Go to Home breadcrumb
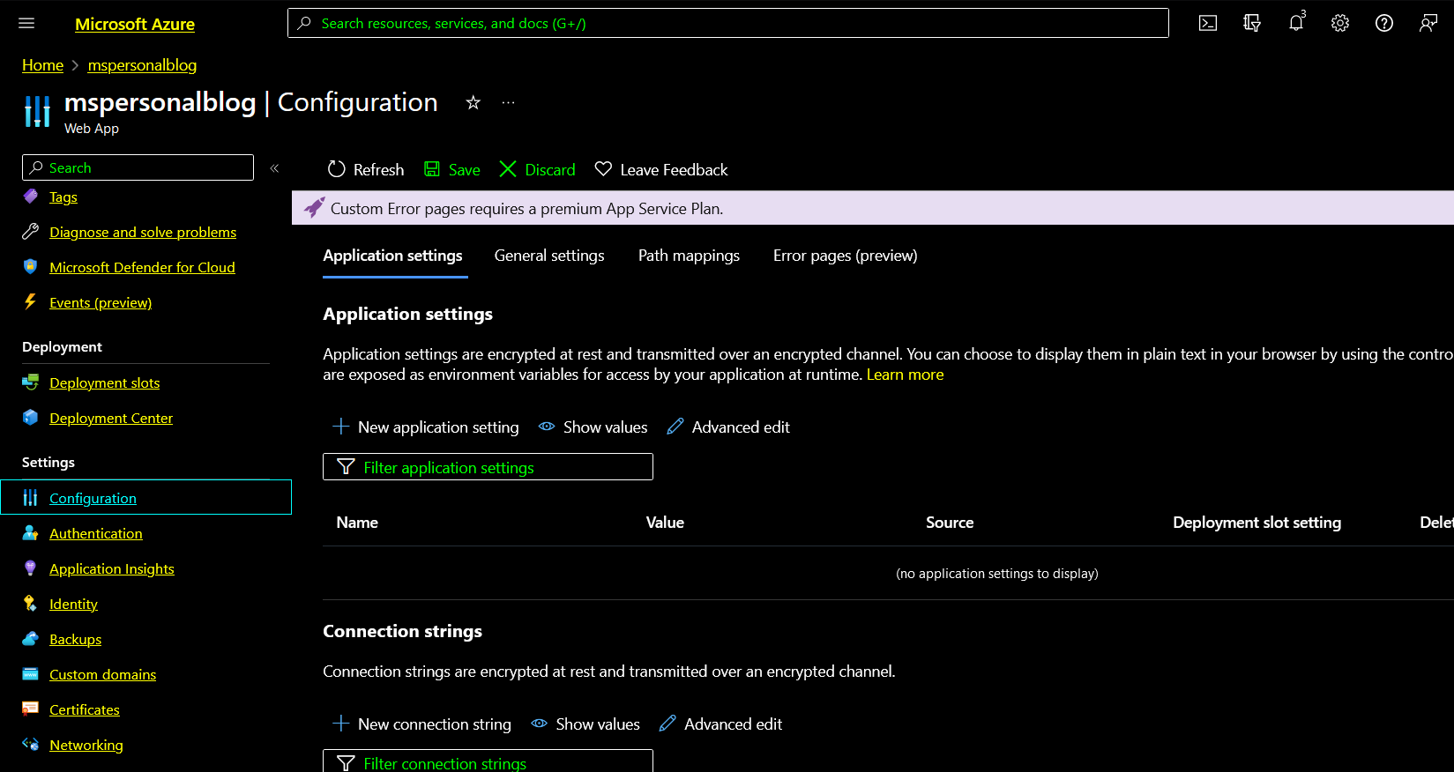Image resolution: width=1454 pixels, height=772 pixels. coord(42,65)
